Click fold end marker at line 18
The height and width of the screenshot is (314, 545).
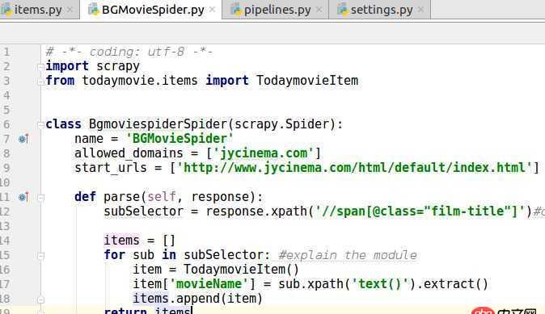[x=40, y=299]
